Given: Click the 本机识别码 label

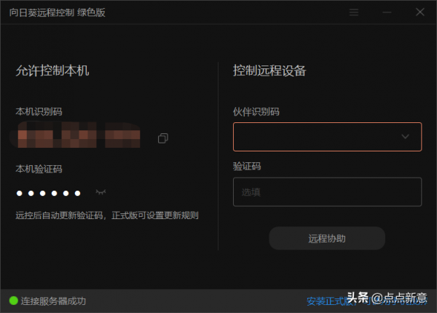Looking at the screenshot, I should [x=39, y=111].
